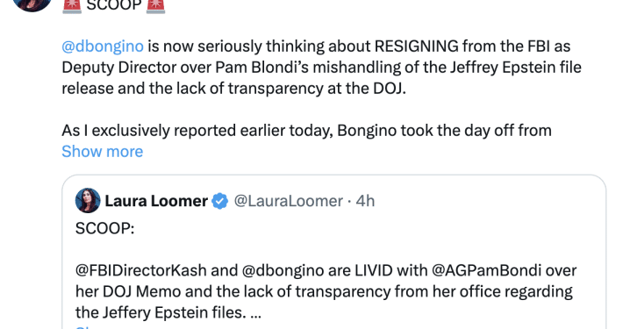Click the @FBIDirectorKash mention in quoted tweet
The height and width of the screenshot is (329, 623).
[141, 270]
